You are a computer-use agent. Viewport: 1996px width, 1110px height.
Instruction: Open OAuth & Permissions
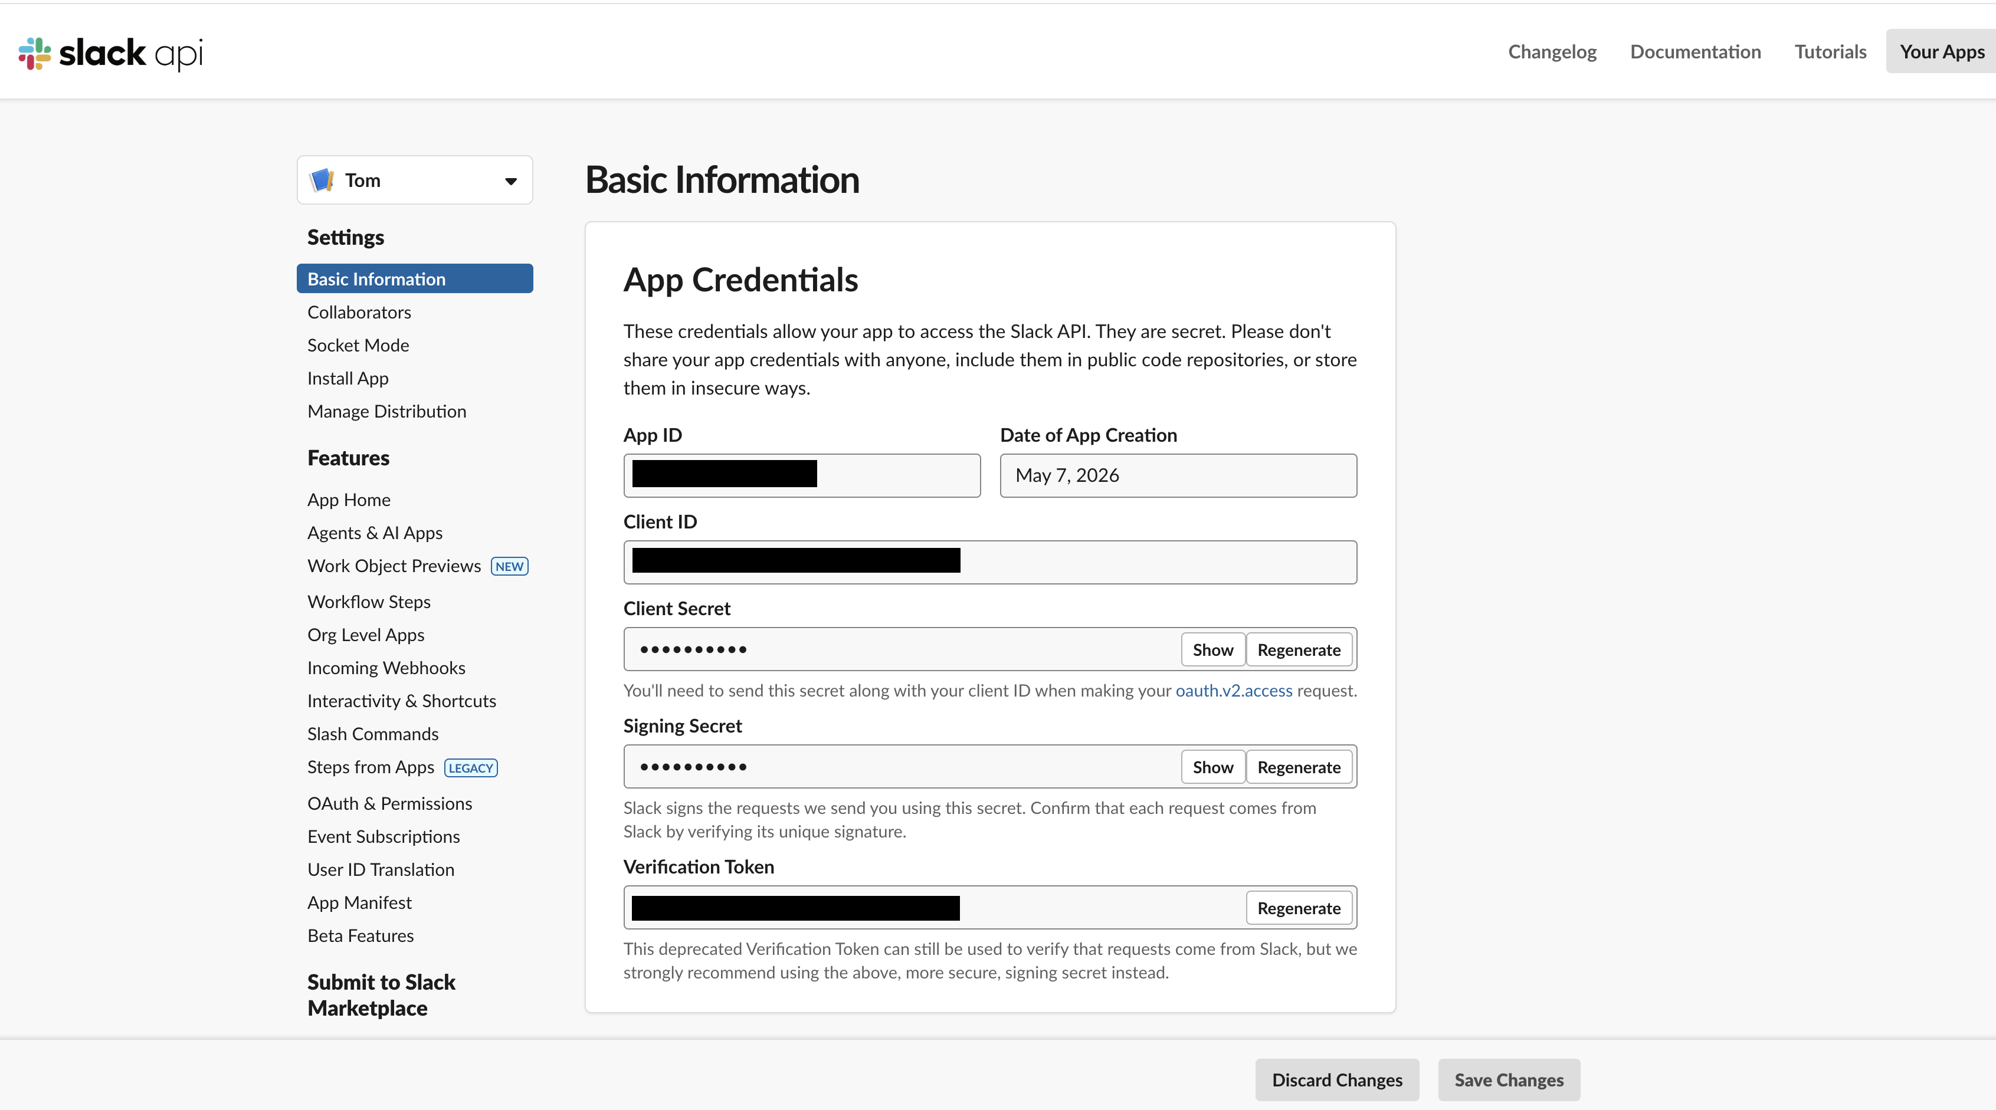[x=390, y=803]
